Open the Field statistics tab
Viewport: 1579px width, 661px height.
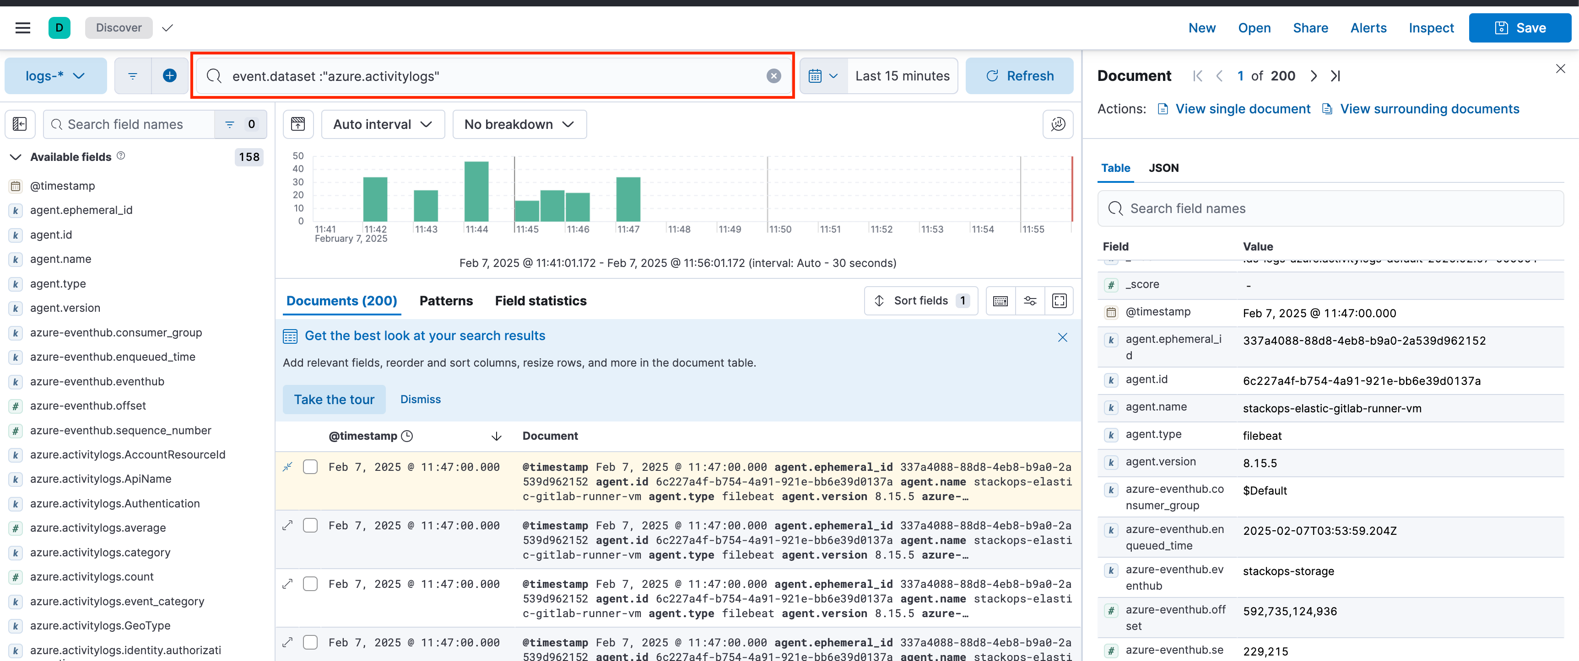pyautogui.click(x=540, y=300)
